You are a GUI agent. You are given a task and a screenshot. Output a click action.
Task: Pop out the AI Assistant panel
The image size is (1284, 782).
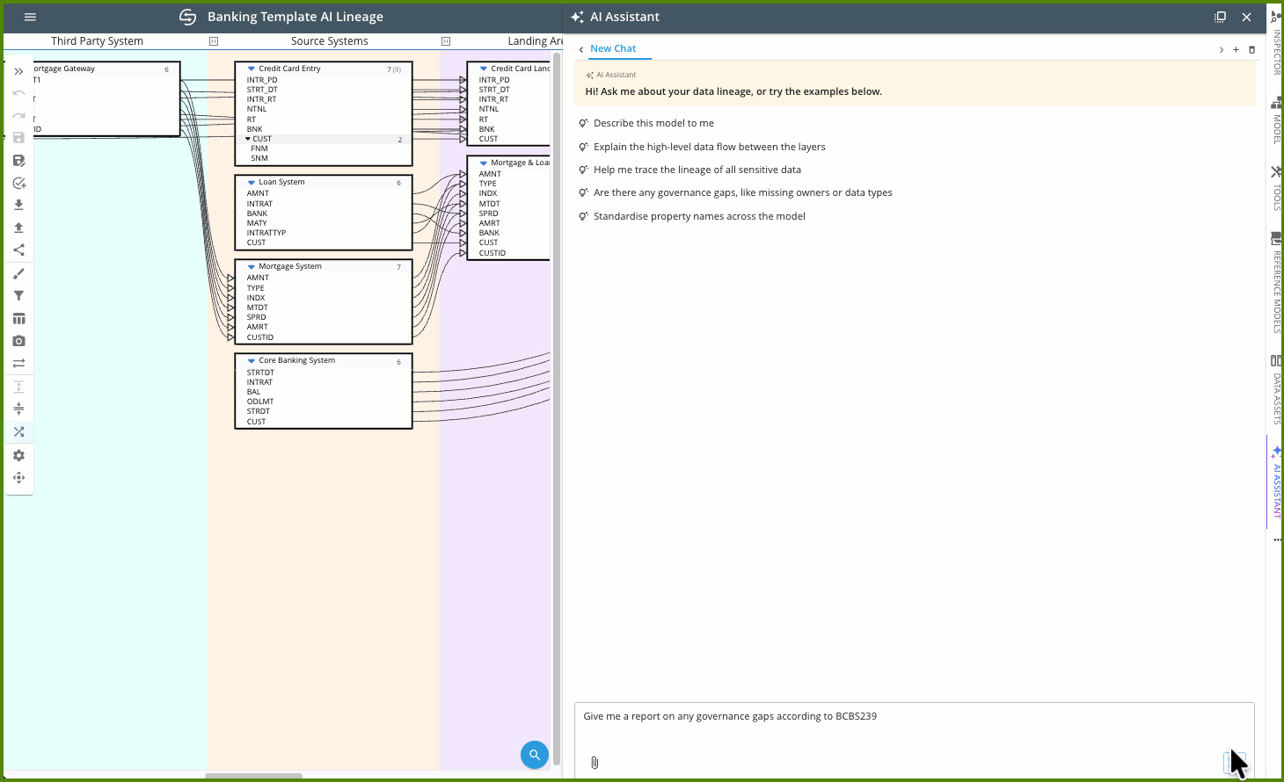pyautogui.click(x=1220, y=17)
